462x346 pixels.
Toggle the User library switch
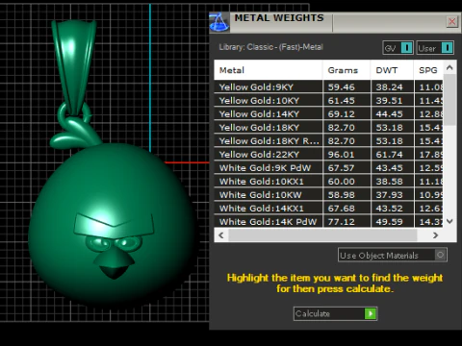tap(435, 48)
